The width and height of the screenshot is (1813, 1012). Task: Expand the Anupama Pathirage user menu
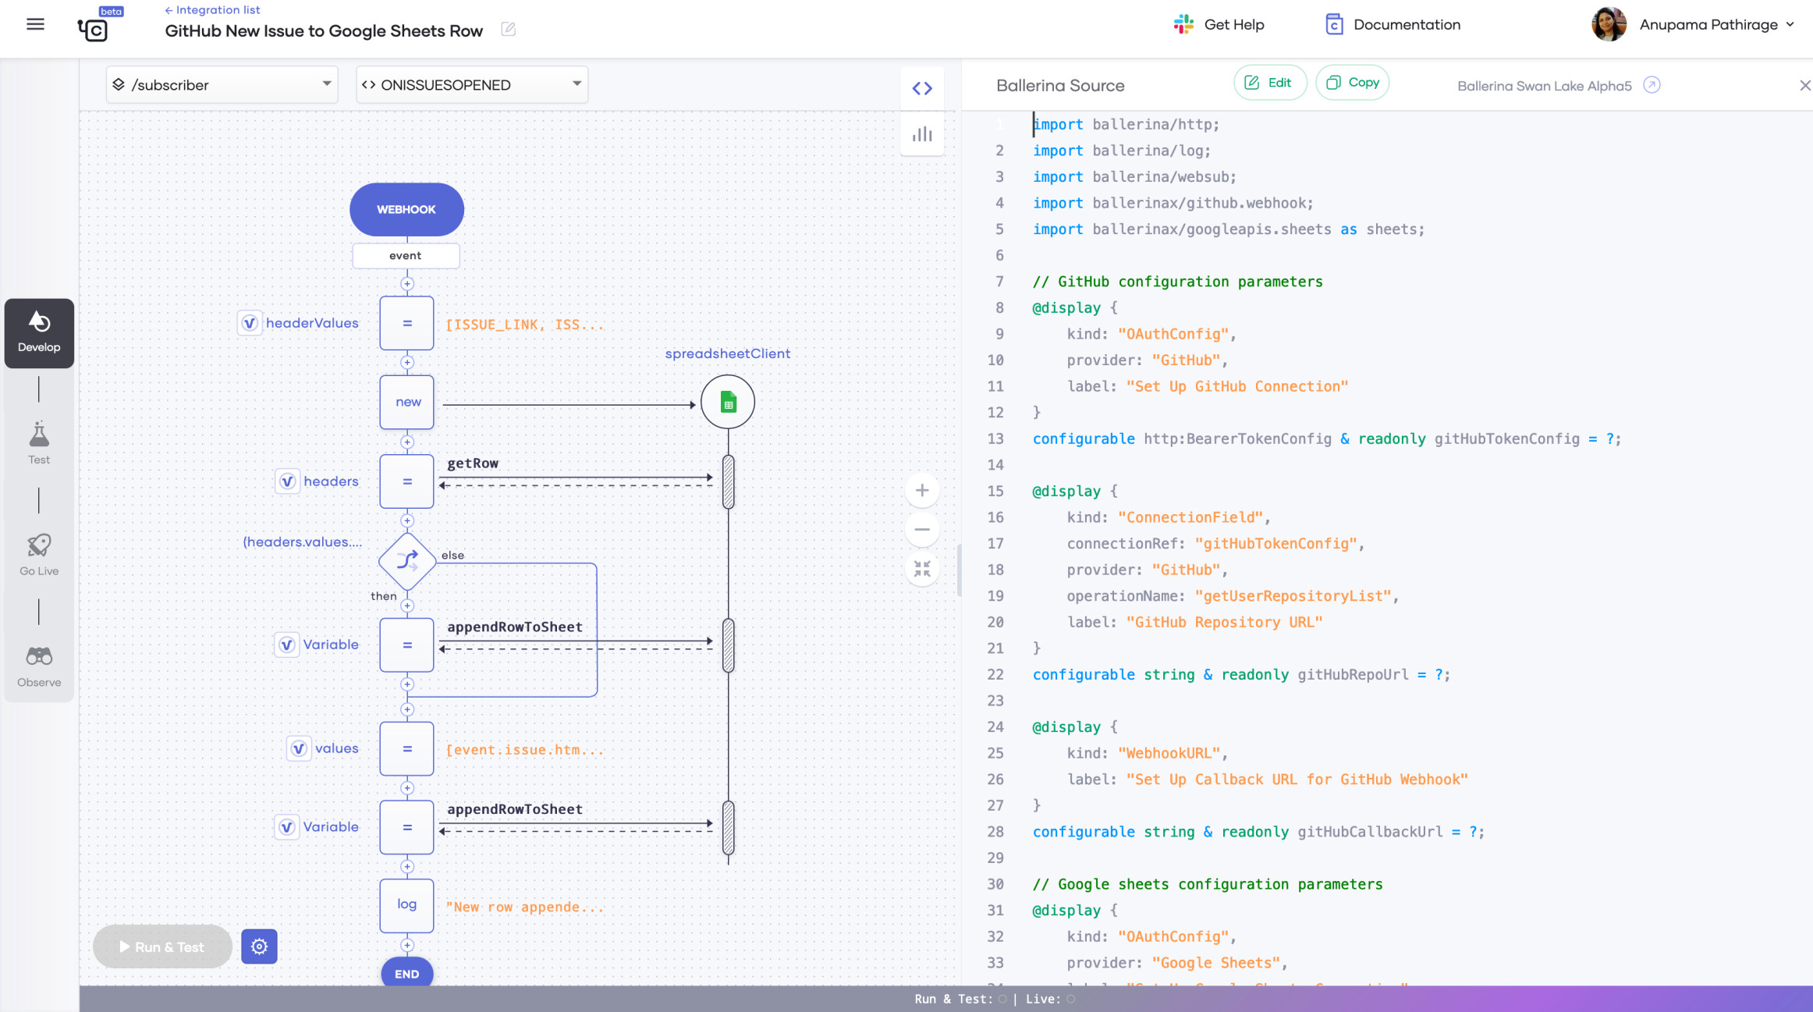click(x=1707, y=25)
